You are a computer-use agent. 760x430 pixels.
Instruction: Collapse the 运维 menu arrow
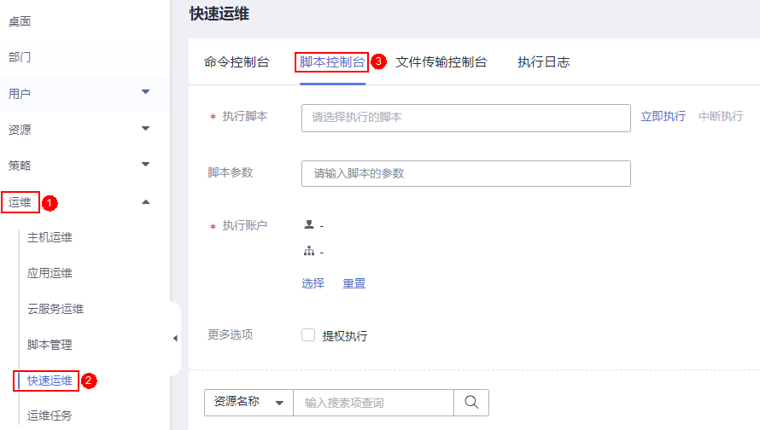(145, 201)
